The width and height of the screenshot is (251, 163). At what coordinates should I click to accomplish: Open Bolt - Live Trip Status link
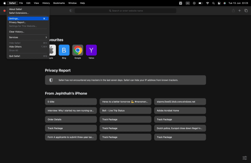tap(125, 110)
